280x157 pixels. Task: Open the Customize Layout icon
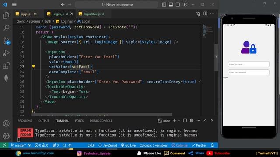click(185, 5)
